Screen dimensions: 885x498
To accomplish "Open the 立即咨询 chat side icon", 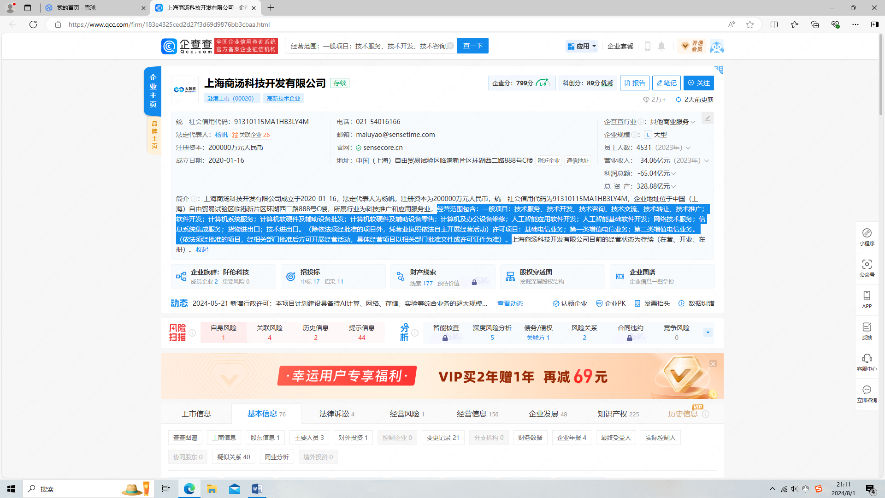I will pos(867,393).
